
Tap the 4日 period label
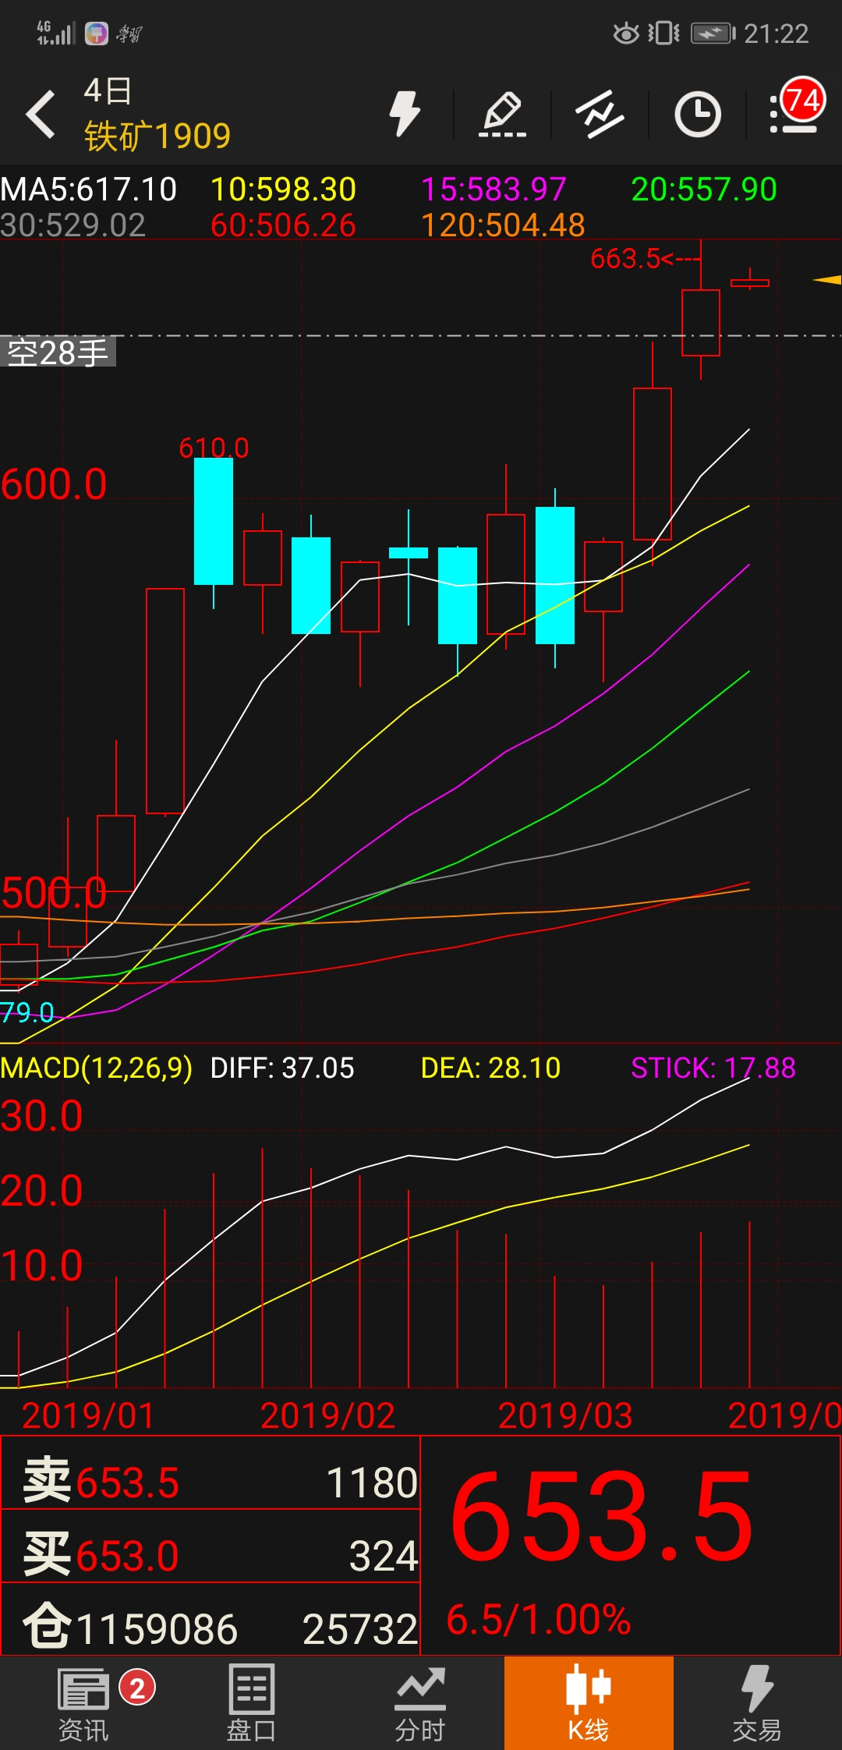(108, 91)
